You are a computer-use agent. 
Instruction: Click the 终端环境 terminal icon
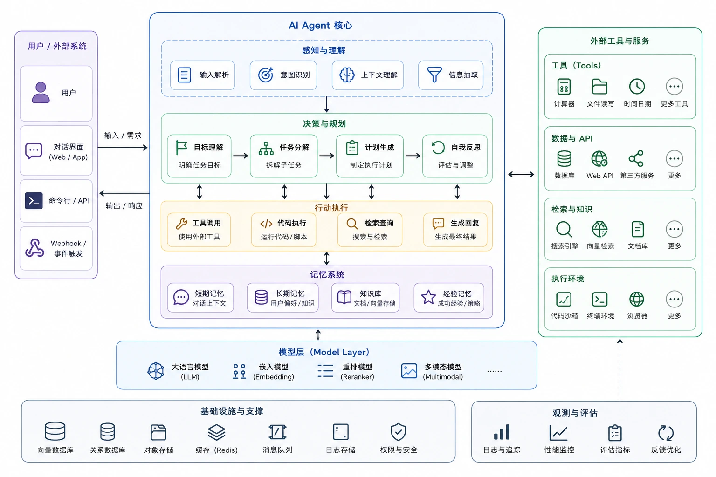click(x=599, y=299)
